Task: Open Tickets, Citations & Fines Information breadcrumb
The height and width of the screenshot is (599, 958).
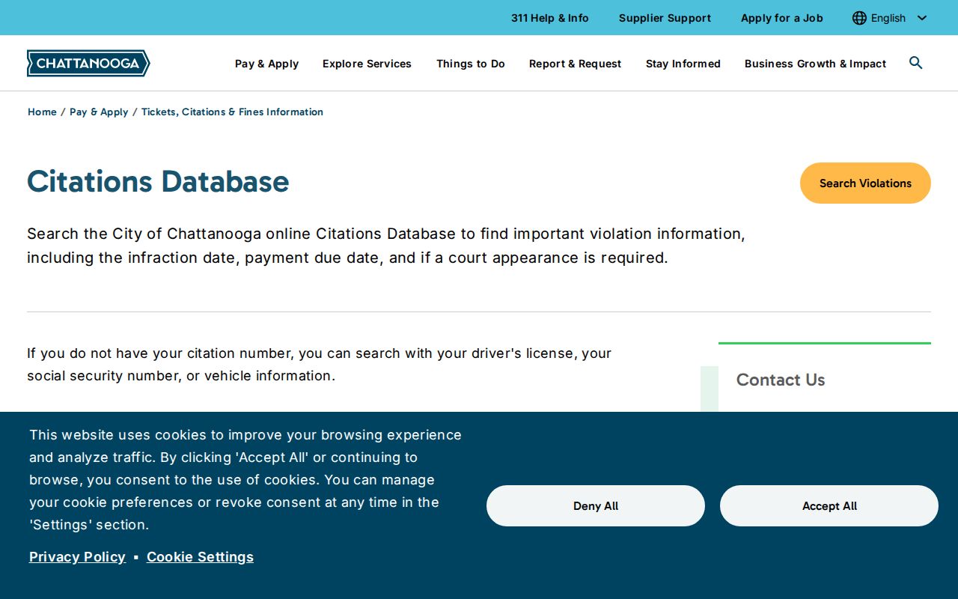Action: 232,112
